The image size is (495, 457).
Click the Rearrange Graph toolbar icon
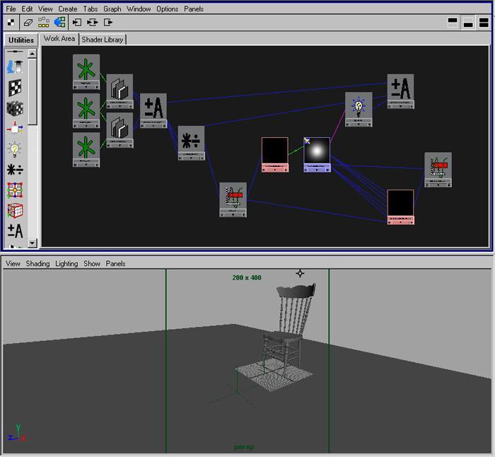coord(44,22)
